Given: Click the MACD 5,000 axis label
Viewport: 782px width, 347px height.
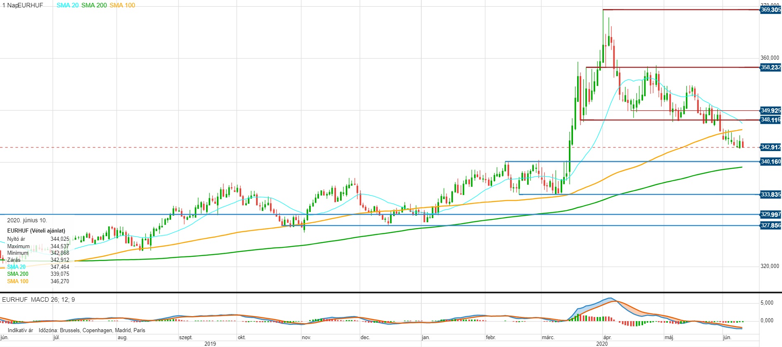Looking at the screenshot, I should (x=767, y=303).
